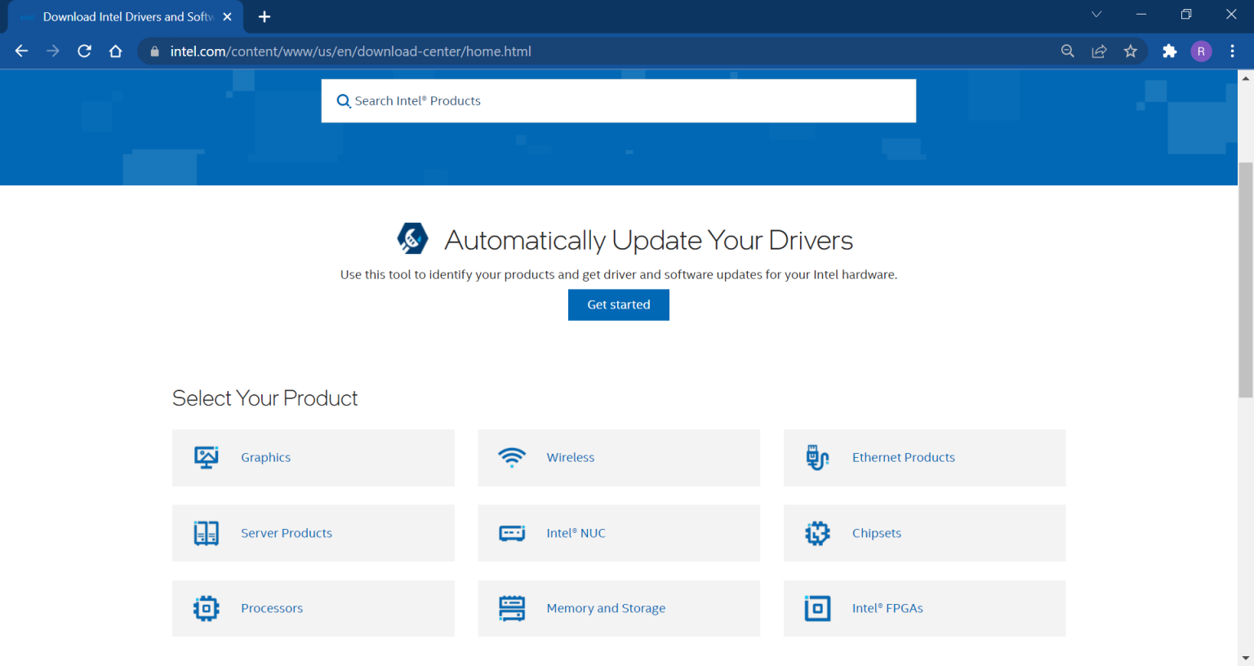Open the tab search chevron
Screen dimensions: 1254x666
pyautogui.click(x=1096, y=15)
